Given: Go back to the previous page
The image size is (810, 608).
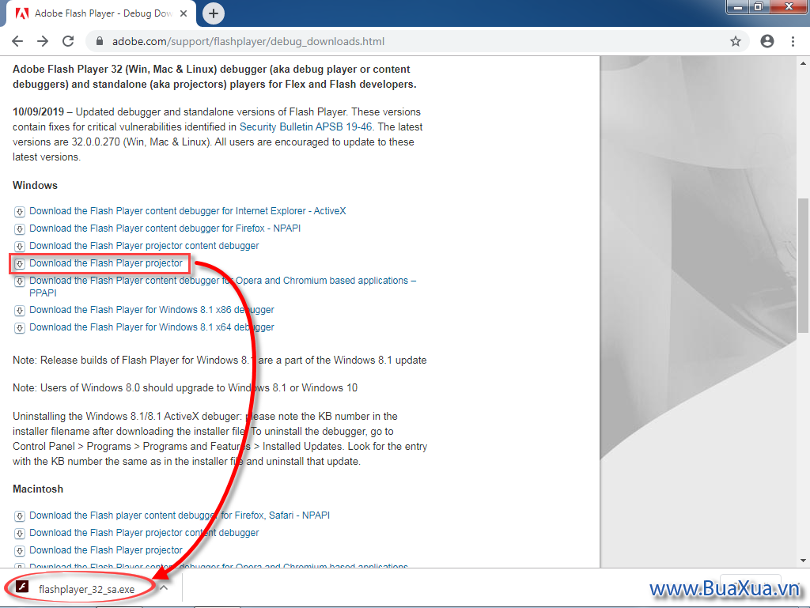Looking at the screenshot, I should tap(17, 41).
